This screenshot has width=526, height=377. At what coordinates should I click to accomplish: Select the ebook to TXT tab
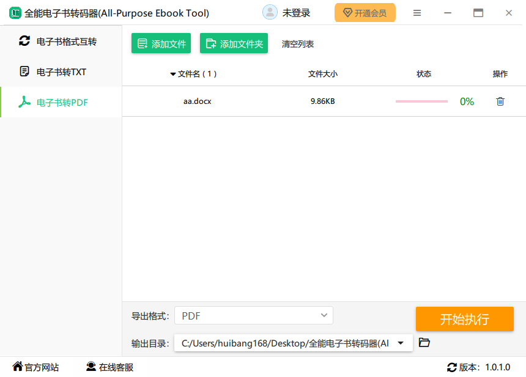click(x=61, y=72)
